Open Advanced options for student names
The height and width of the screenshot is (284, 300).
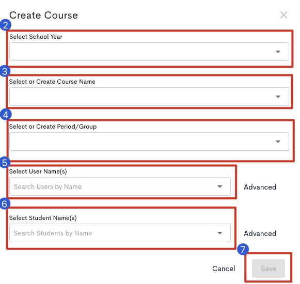point(260,233)
